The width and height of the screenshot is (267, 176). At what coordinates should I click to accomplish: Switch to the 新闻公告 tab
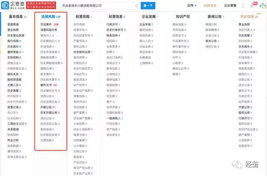216,17
